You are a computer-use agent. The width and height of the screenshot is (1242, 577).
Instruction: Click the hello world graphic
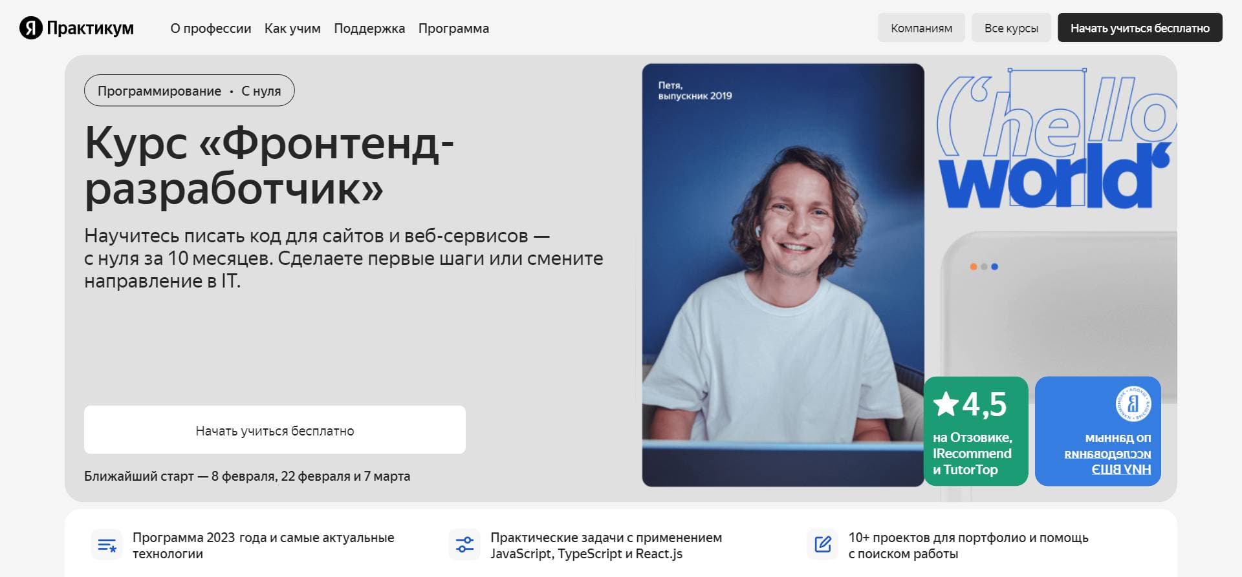coord(1055,139)
